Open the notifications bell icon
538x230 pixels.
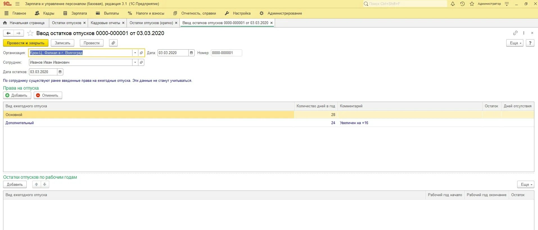point(453,4)
